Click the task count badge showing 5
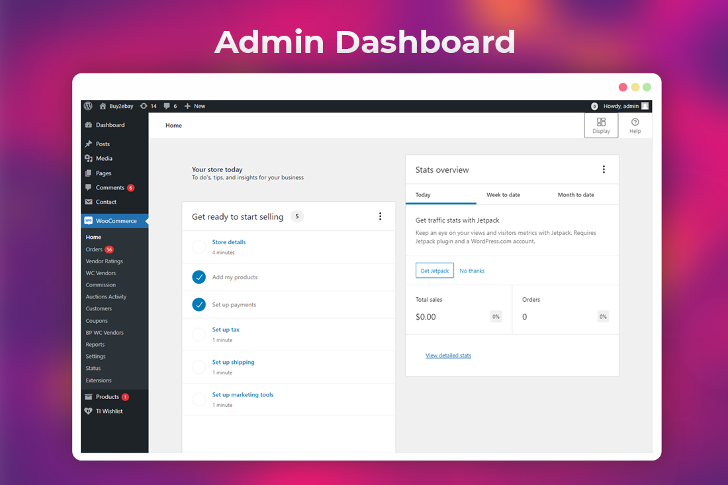The image size is (728, 485). [x=297, y=216]
